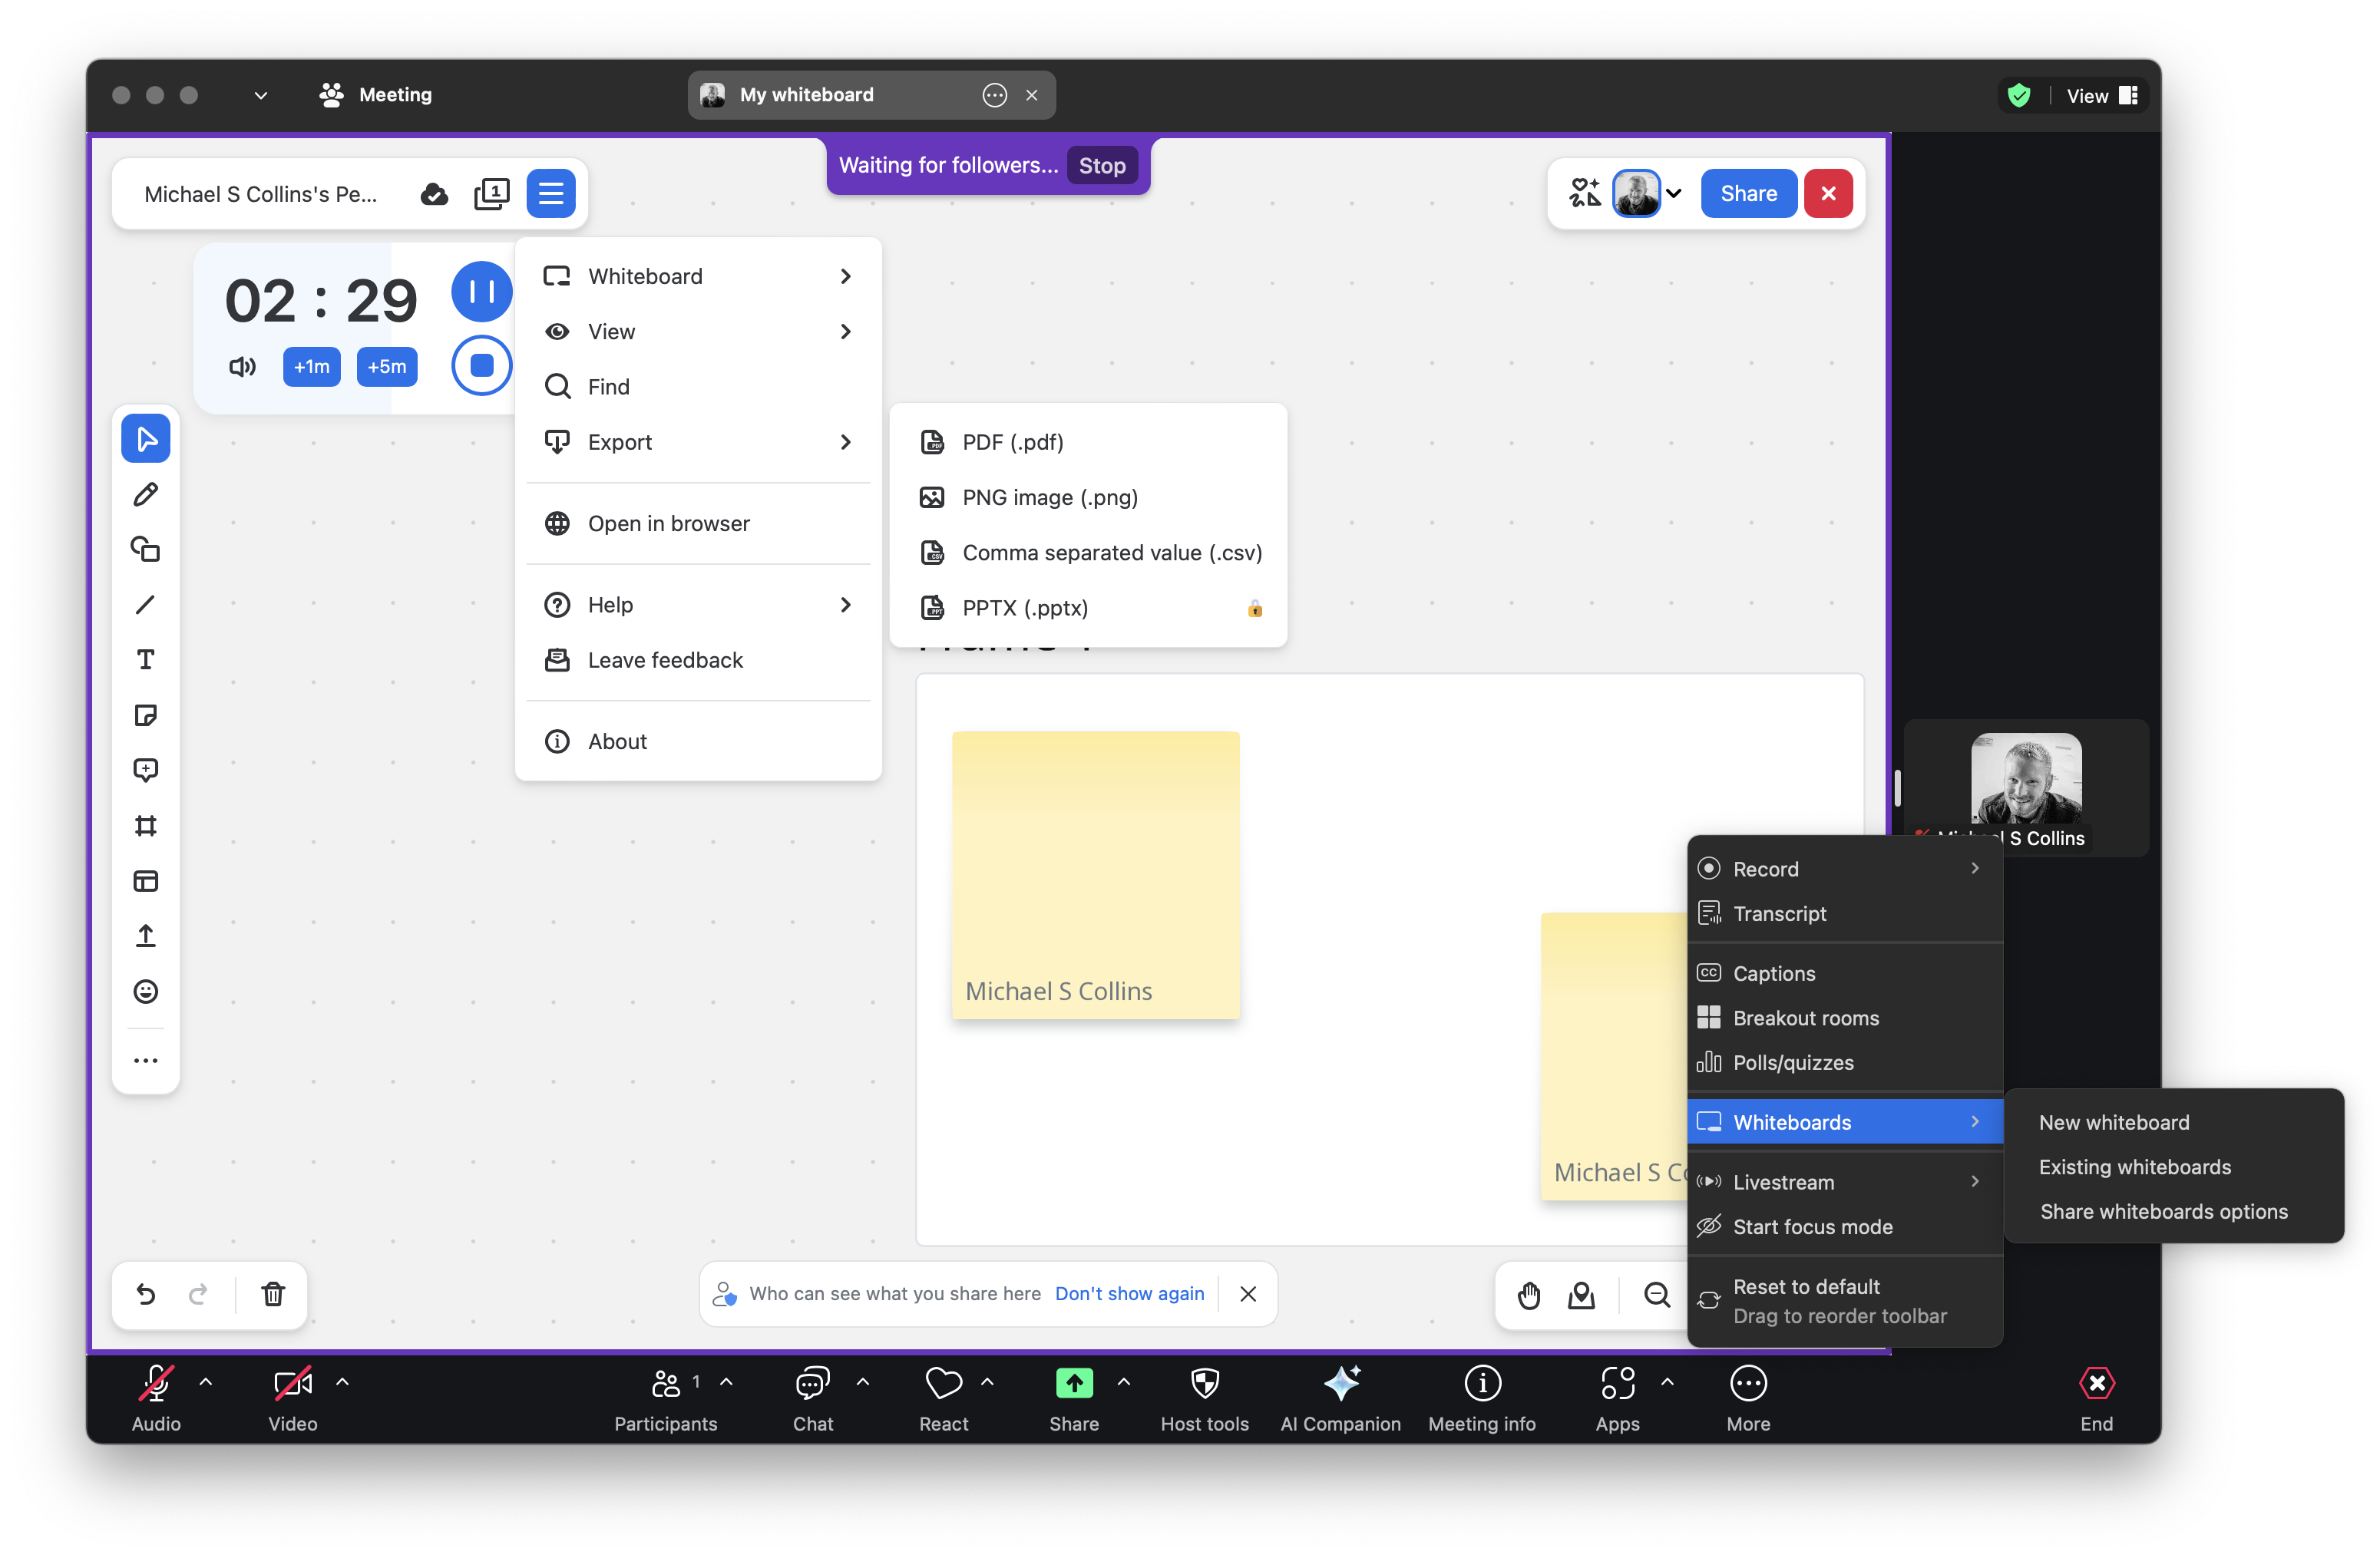The height and width of the screenshot is (1558, 2380).
Task: Expand the Whiteboard submenu
Action: (x=698, y=276)
